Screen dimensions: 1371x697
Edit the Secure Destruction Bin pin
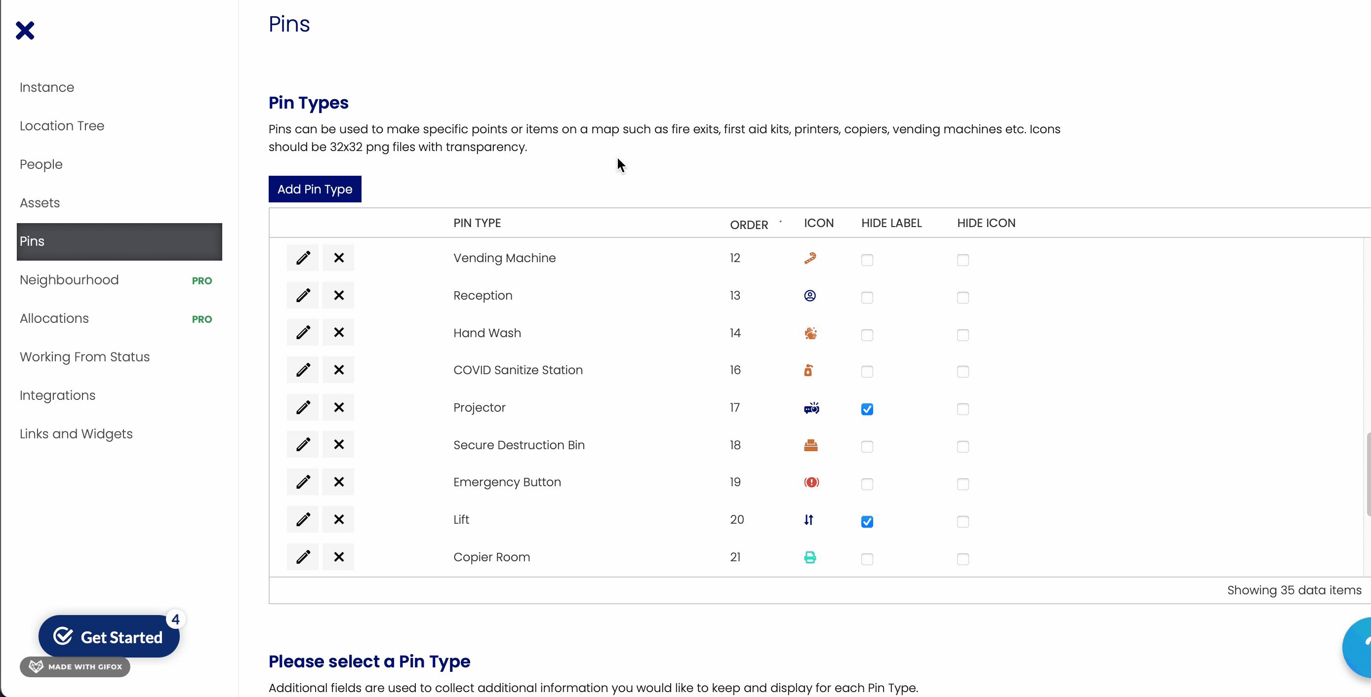303,445
